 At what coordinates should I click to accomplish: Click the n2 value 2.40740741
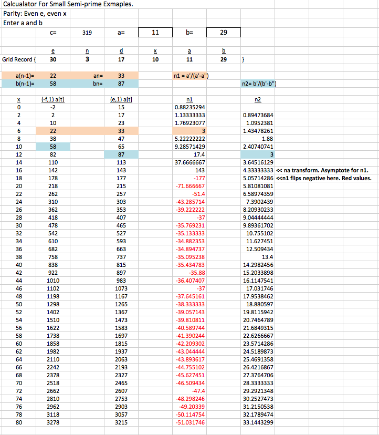[x=258, y=147]
